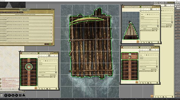Screen dimensions: 180x100
Task: Toggle layers visibility eye in triangular sail window
Action: click(x=152, y=29)
